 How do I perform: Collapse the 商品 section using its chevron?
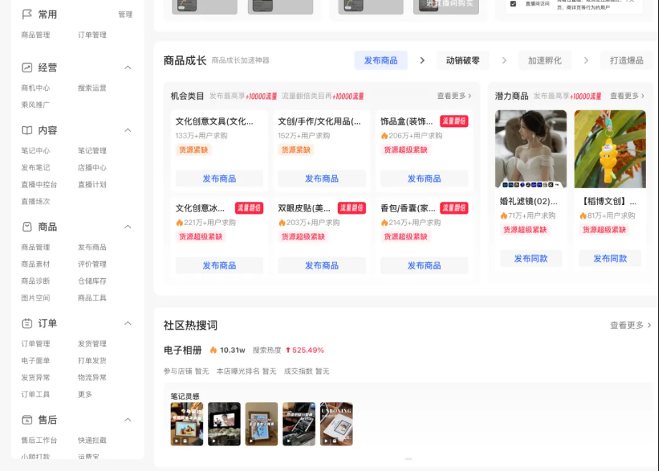(128, 227)
